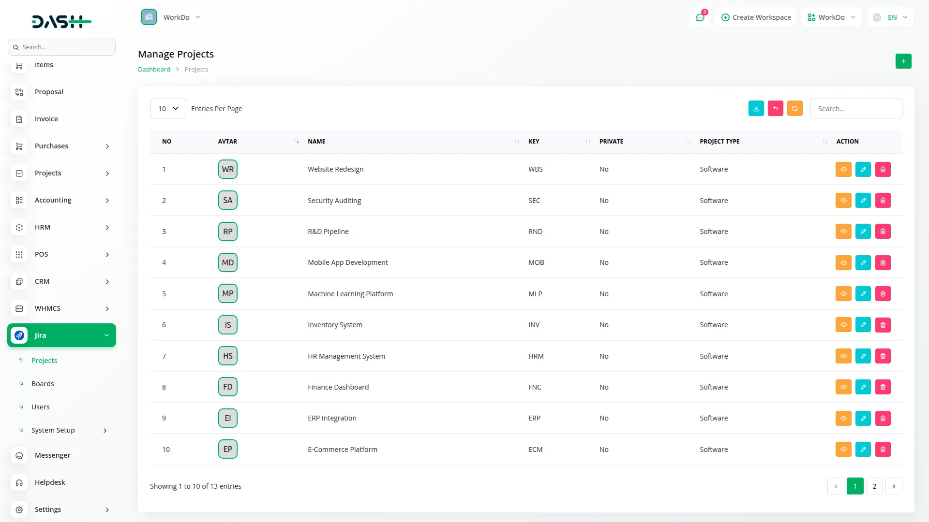Click the teal download export icon
The width and height of the screenshot is (929, 522).
756,109
